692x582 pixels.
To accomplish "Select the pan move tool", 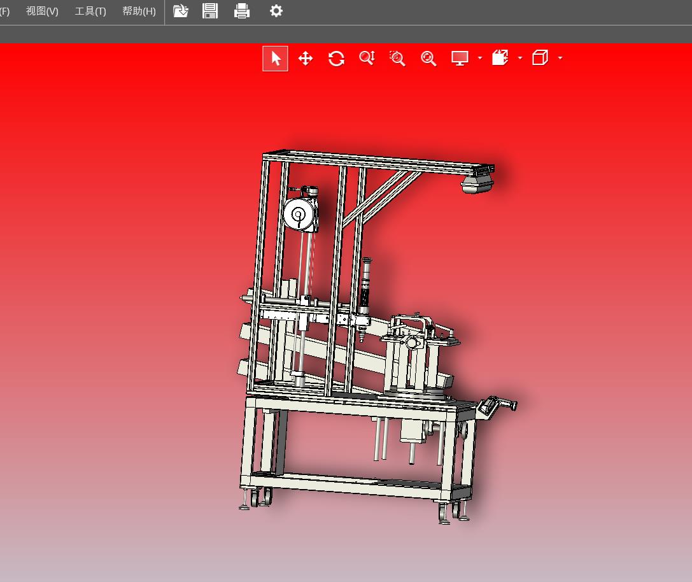I will click(x=306, y=59).
